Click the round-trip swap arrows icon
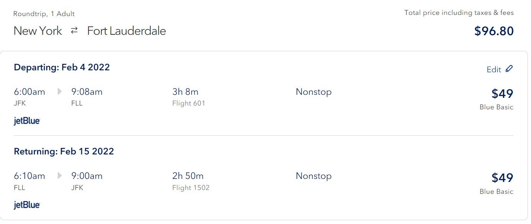531x224 pixels. coord(75,30)
